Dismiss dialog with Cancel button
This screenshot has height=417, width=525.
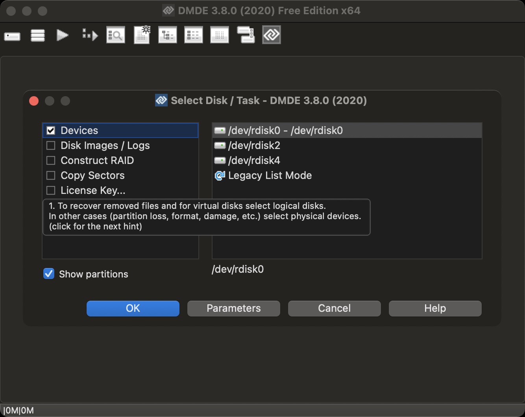pos(335,308)
